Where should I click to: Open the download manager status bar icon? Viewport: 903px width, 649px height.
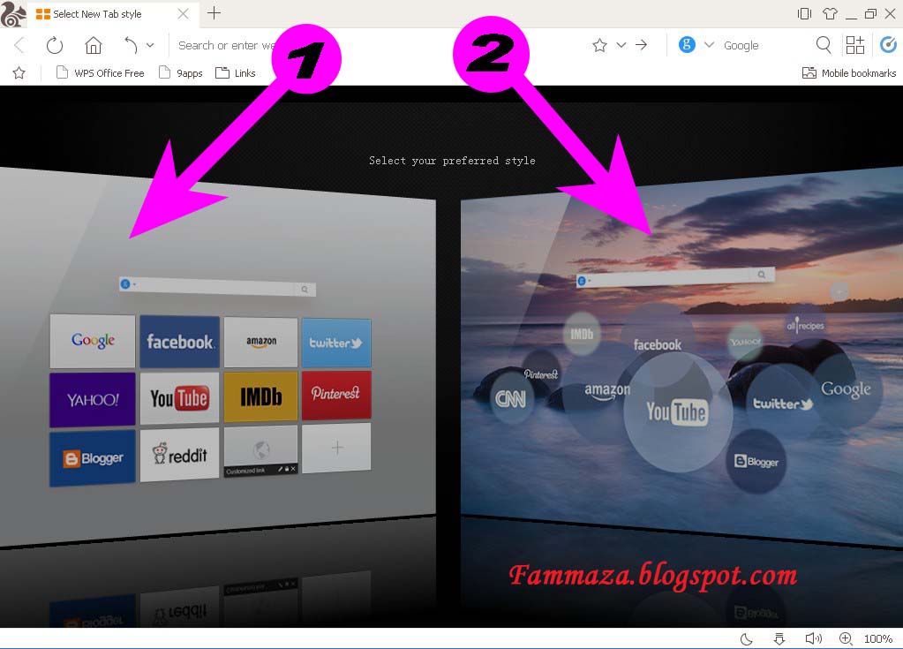(779, 638)
